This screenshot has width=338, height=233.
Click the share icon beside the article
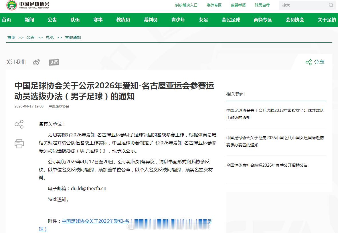point(19,124)
